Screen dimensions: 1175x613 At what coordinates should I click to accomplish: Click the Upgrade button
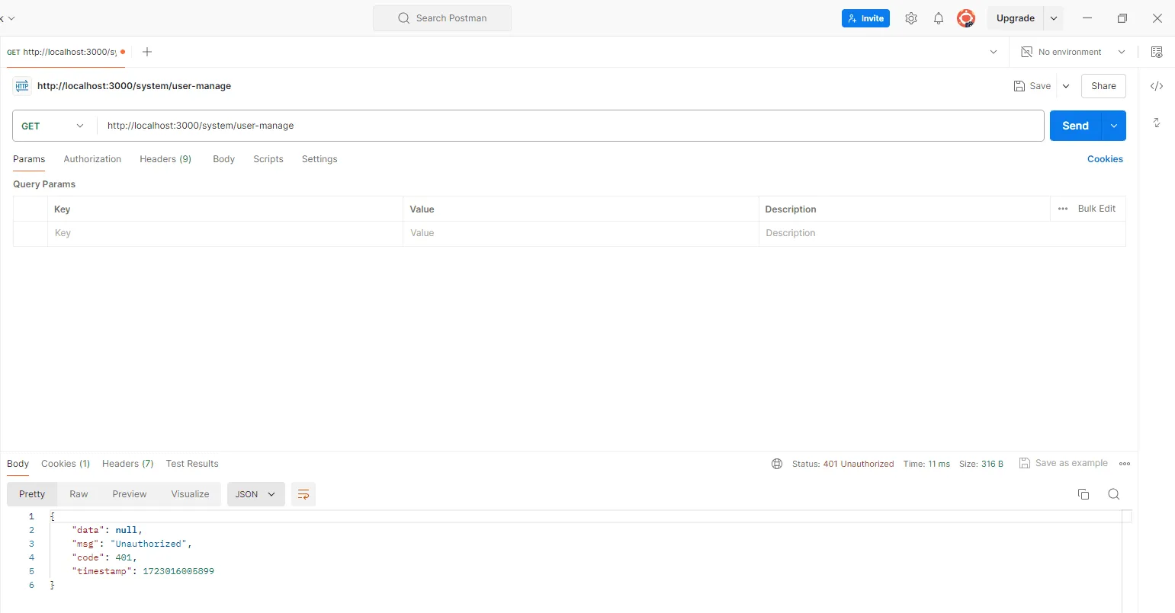tap(1016, 18)
